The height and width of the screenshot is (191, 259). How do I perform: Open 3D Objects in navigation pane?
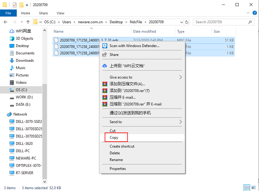(x=24, y=39)
